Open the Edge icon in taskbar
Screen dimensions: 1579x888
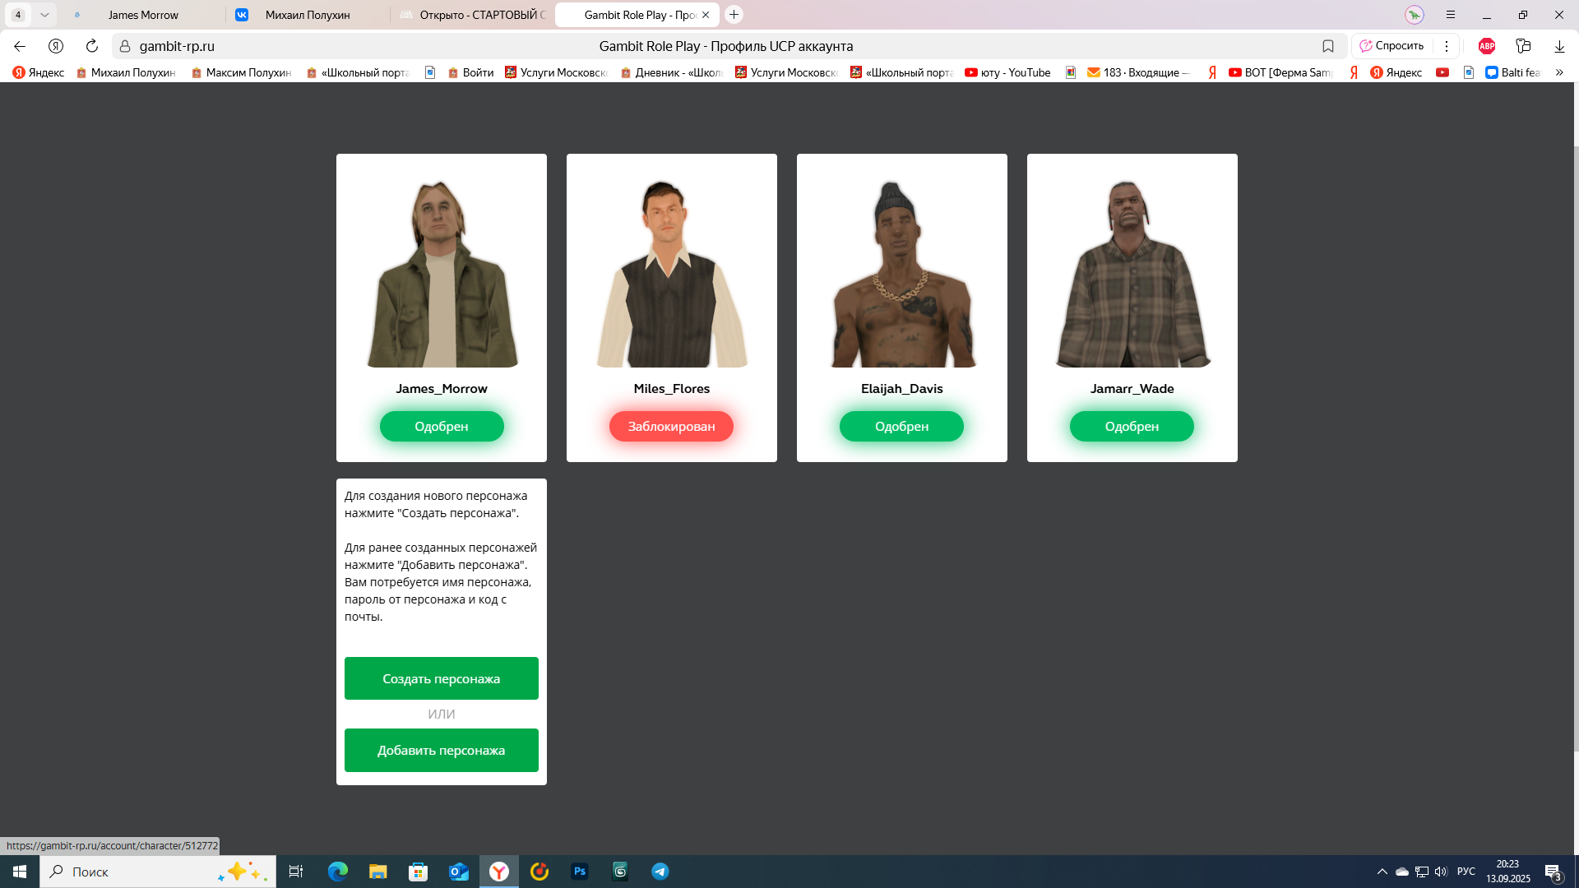pos(338,872)
